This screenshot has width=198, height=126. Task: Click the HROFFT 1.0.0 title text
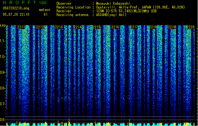[25, 3]
